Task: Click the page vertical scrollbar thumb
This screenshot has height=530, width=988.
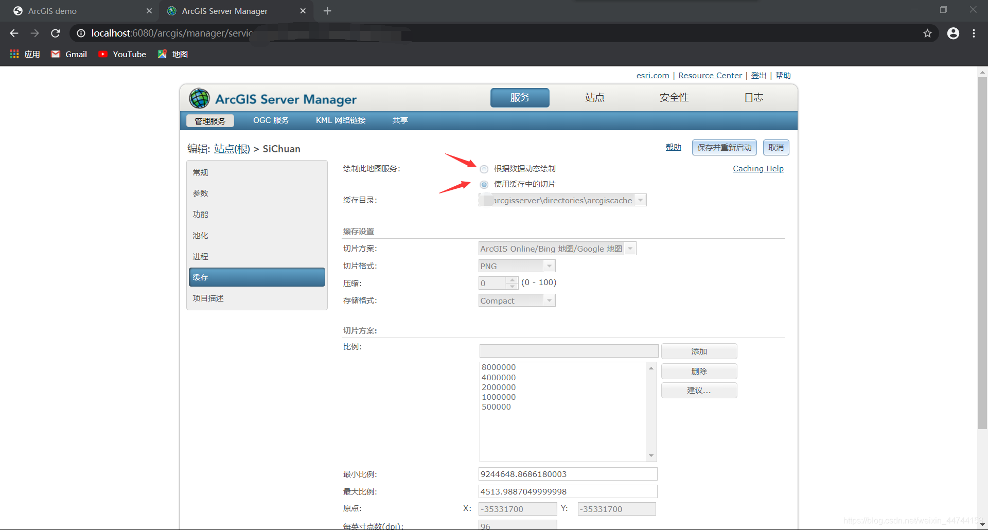Action: tap(982, 252)
